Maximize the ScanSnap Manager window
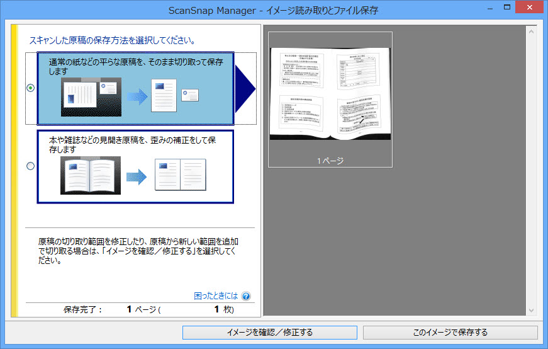The width and height of the screenshot is (548, 349). coord(507,7)
